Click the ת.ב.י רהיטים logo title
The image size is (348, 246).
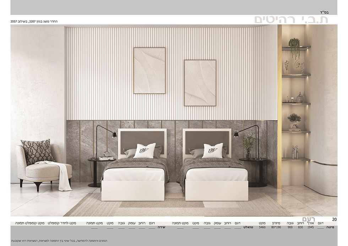(291, 20)
